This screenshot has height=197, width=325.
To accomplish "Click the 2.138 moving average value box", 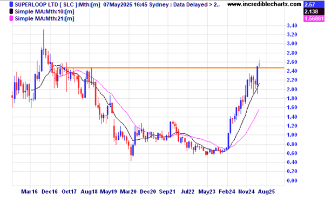I will [x=314, y=11].
